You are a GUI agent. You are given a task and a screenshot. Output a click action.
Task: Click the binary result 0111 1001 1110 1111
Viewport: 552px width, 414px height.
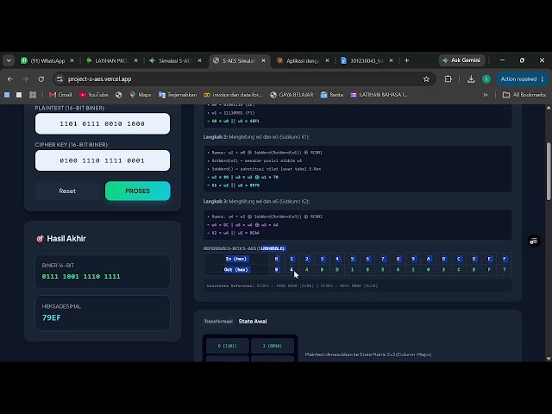(81, 276)
